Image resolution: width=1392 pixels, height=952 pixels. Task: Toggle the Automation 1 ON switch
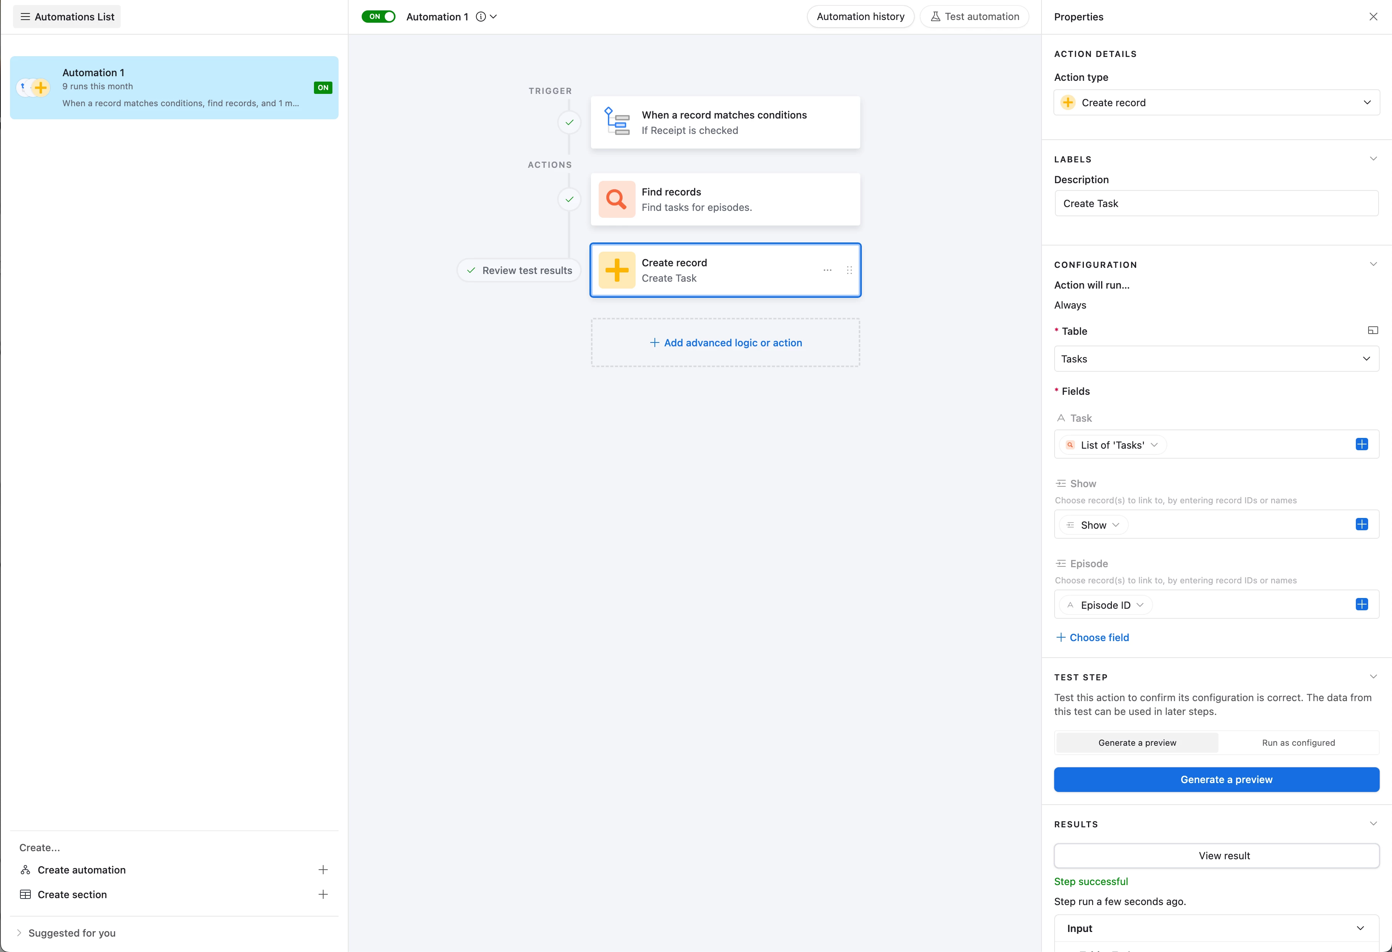[379, 17]
